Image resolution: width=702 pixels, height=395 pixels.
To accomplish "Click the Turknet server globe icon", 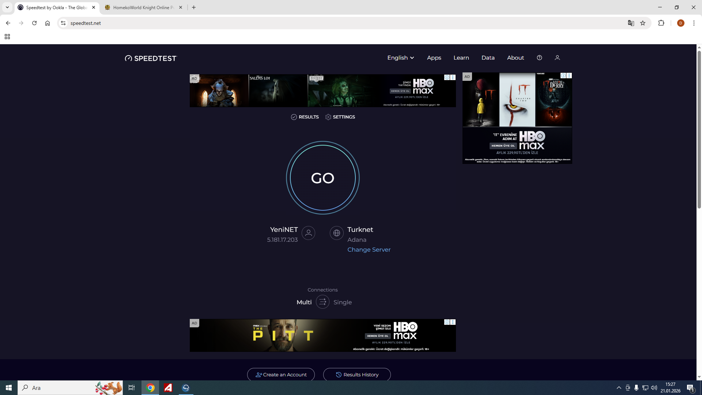I will (x=337, y=233).
